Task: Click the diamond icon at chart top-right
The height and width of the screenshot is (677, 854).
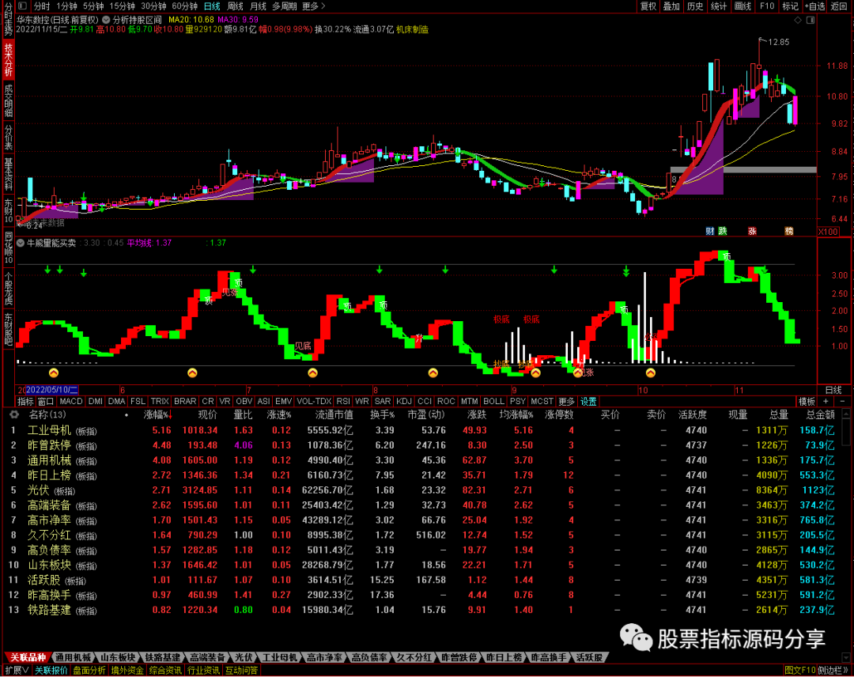Action: coord(798,20)
